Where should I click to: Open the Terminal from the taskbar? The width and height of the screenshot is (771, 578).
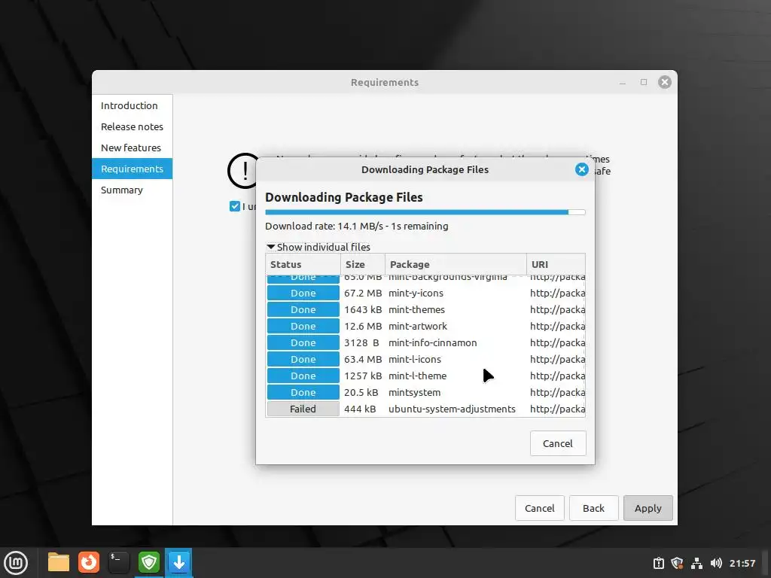tap(118, 563)
